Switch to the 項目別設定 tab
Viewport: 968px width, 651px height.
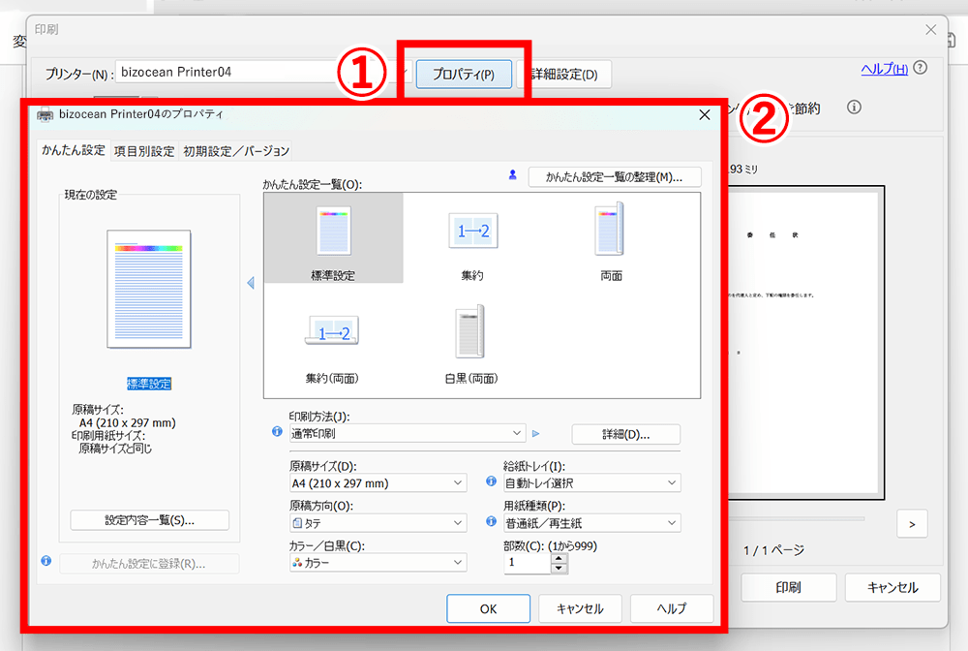[144, 151]
